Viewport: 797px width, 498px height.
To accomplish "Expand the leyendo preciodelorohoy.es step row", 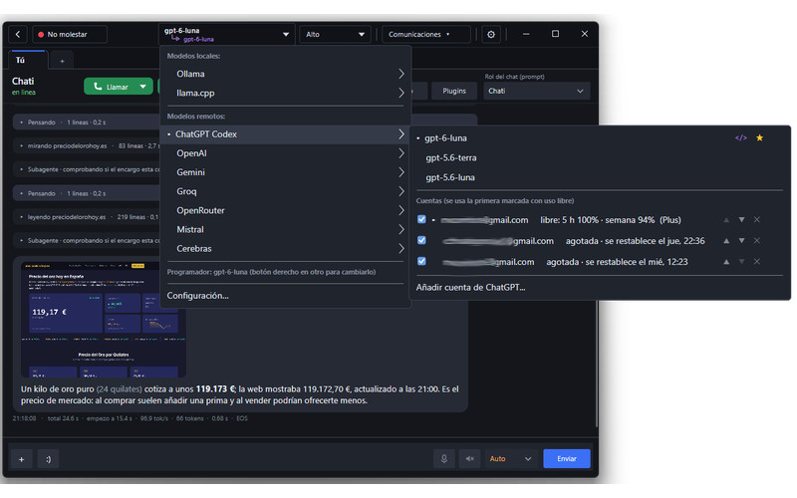I will click(x=87, y=217).
